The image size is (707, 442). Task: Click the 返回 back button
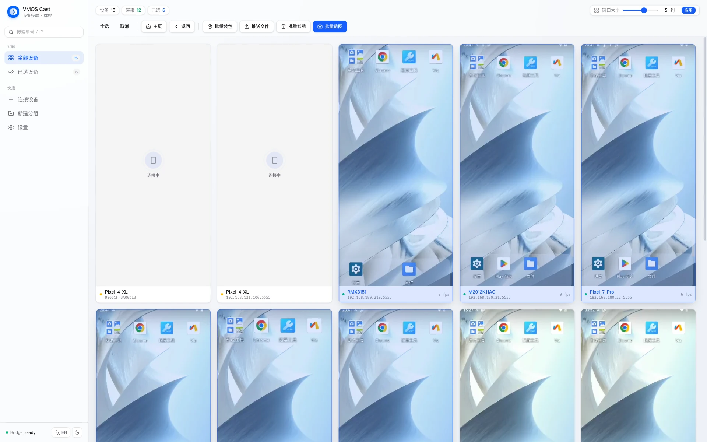click(182, 27)
